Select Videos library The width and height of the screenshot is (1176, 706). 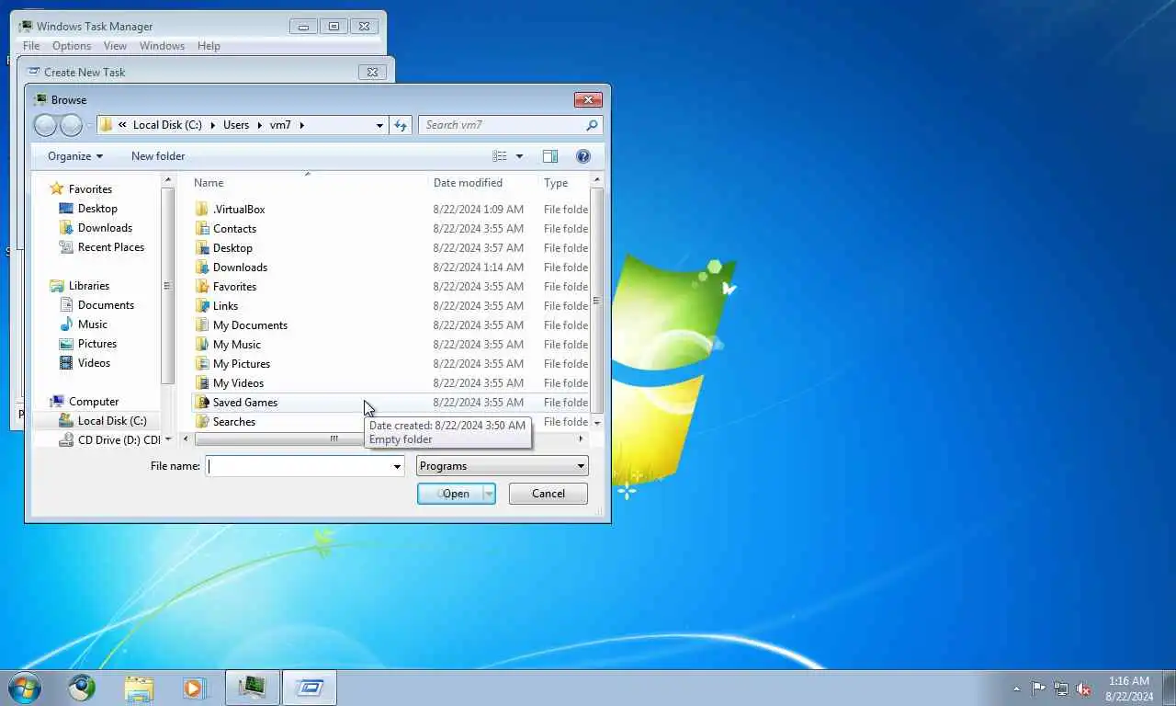coord(94,363)
